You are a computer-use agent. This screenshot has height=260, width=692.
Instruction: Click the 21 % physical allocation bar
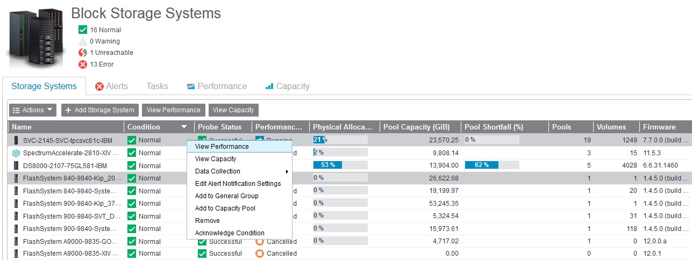tap(340, 140)
